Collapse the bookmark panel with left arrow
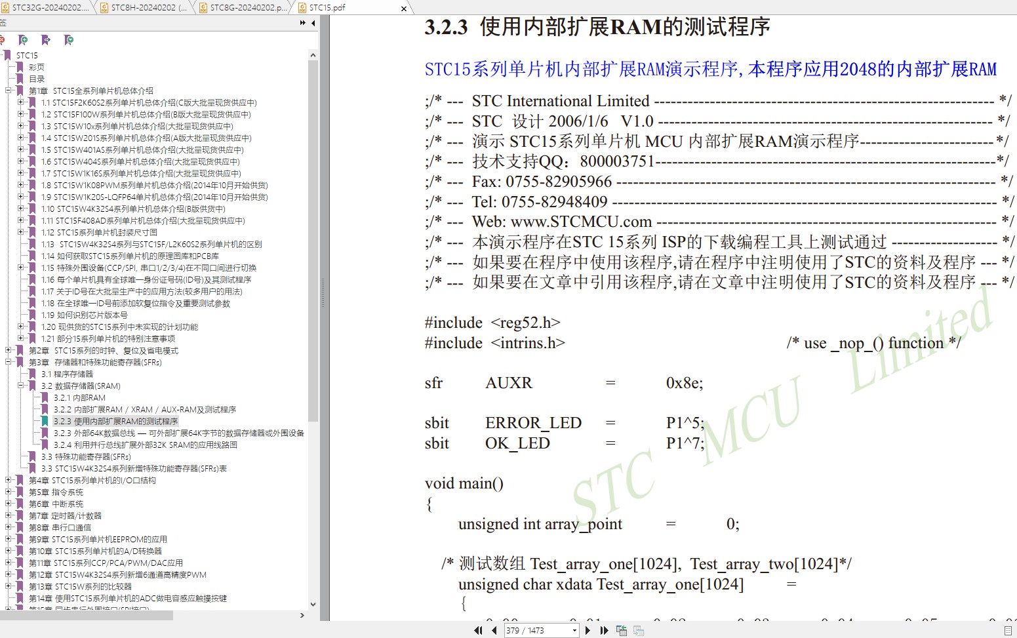 [x=313, y=23]
